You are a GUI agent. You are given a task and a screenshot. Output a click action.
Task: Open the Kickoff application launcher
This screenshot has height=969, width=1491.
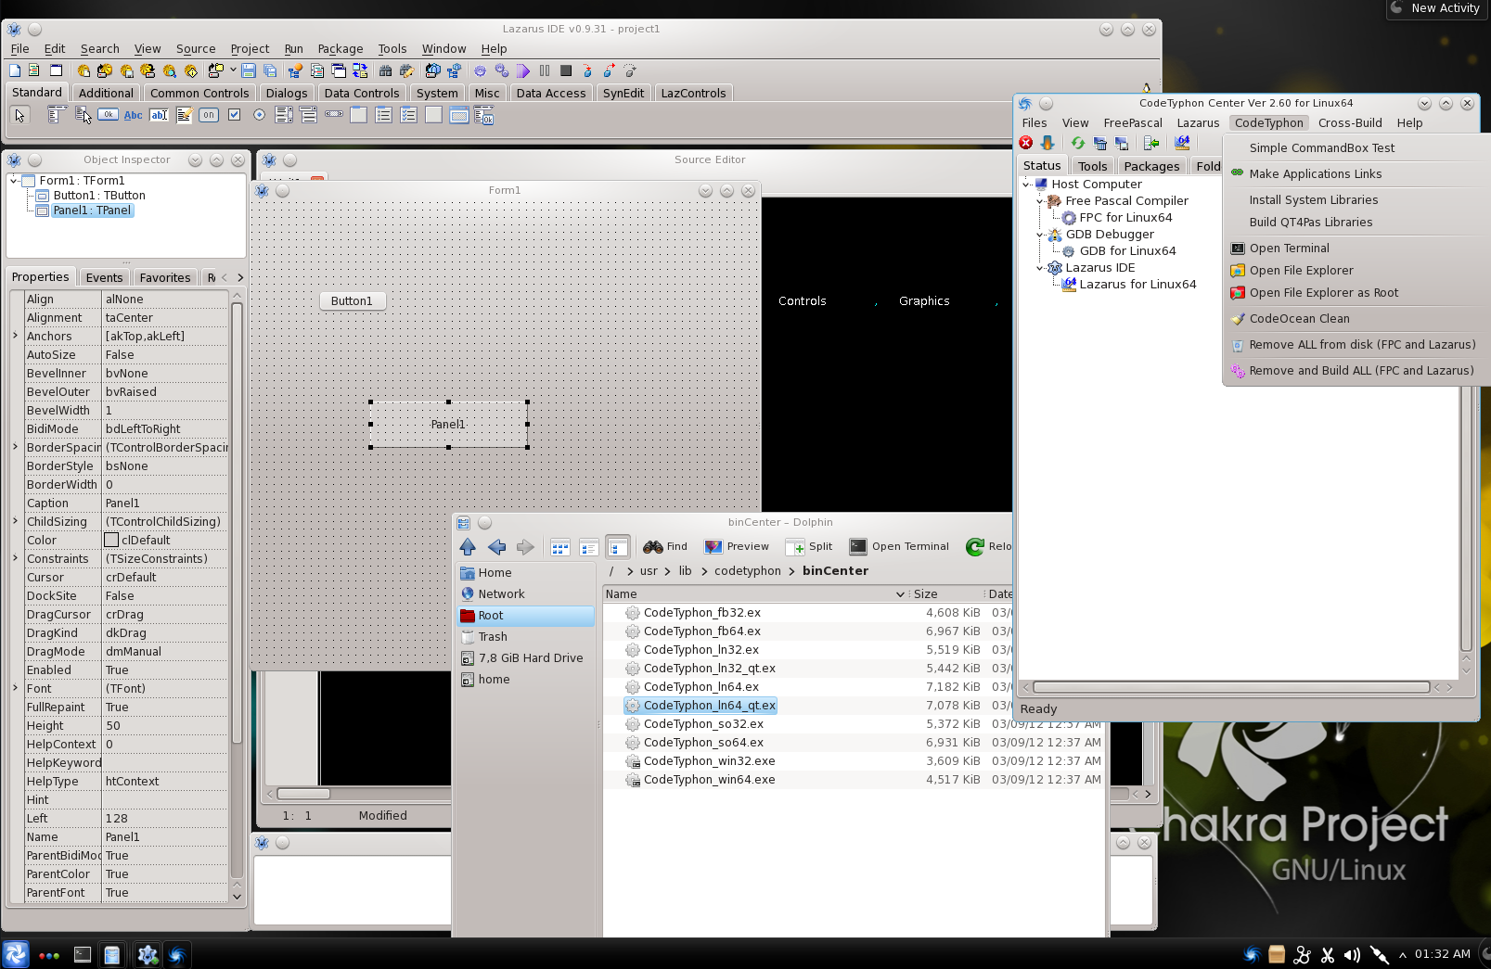coord(16,954)
